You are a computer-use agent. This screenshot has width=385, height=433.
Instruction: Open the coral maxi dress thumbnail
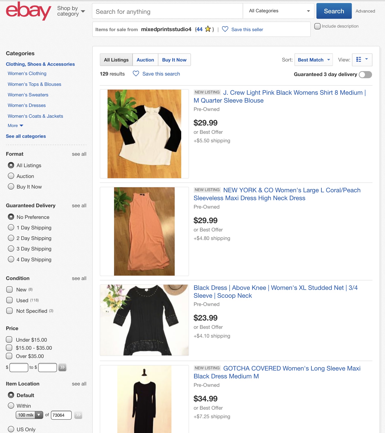pos(144,231)
